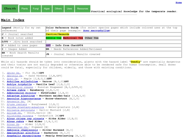Screen dimensions: 183x137
Task: Click the highlighted Deadly hazard word
Action: (135, 62)
